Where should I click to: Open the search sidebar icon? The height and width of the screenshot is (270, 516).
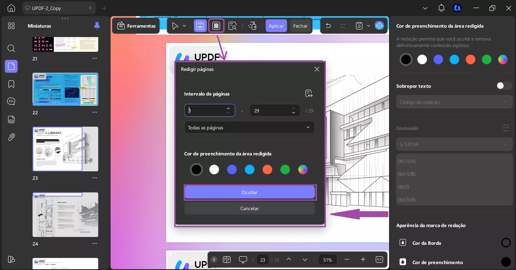coord(11,48)
